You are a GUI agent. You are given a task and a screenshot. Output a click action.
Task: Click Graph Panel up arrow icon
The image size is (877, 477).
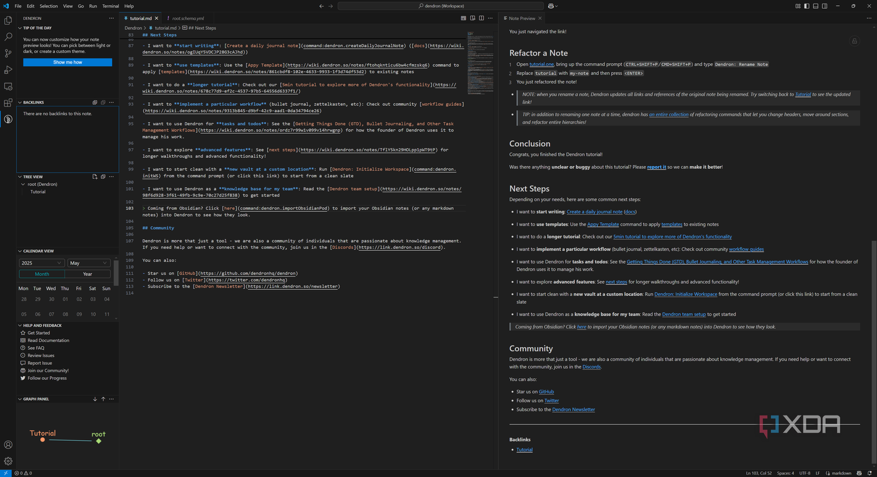(x=103, y=399)
